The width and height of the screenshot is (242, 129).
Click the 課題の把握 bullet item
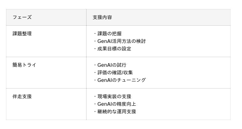coord(110,34)
